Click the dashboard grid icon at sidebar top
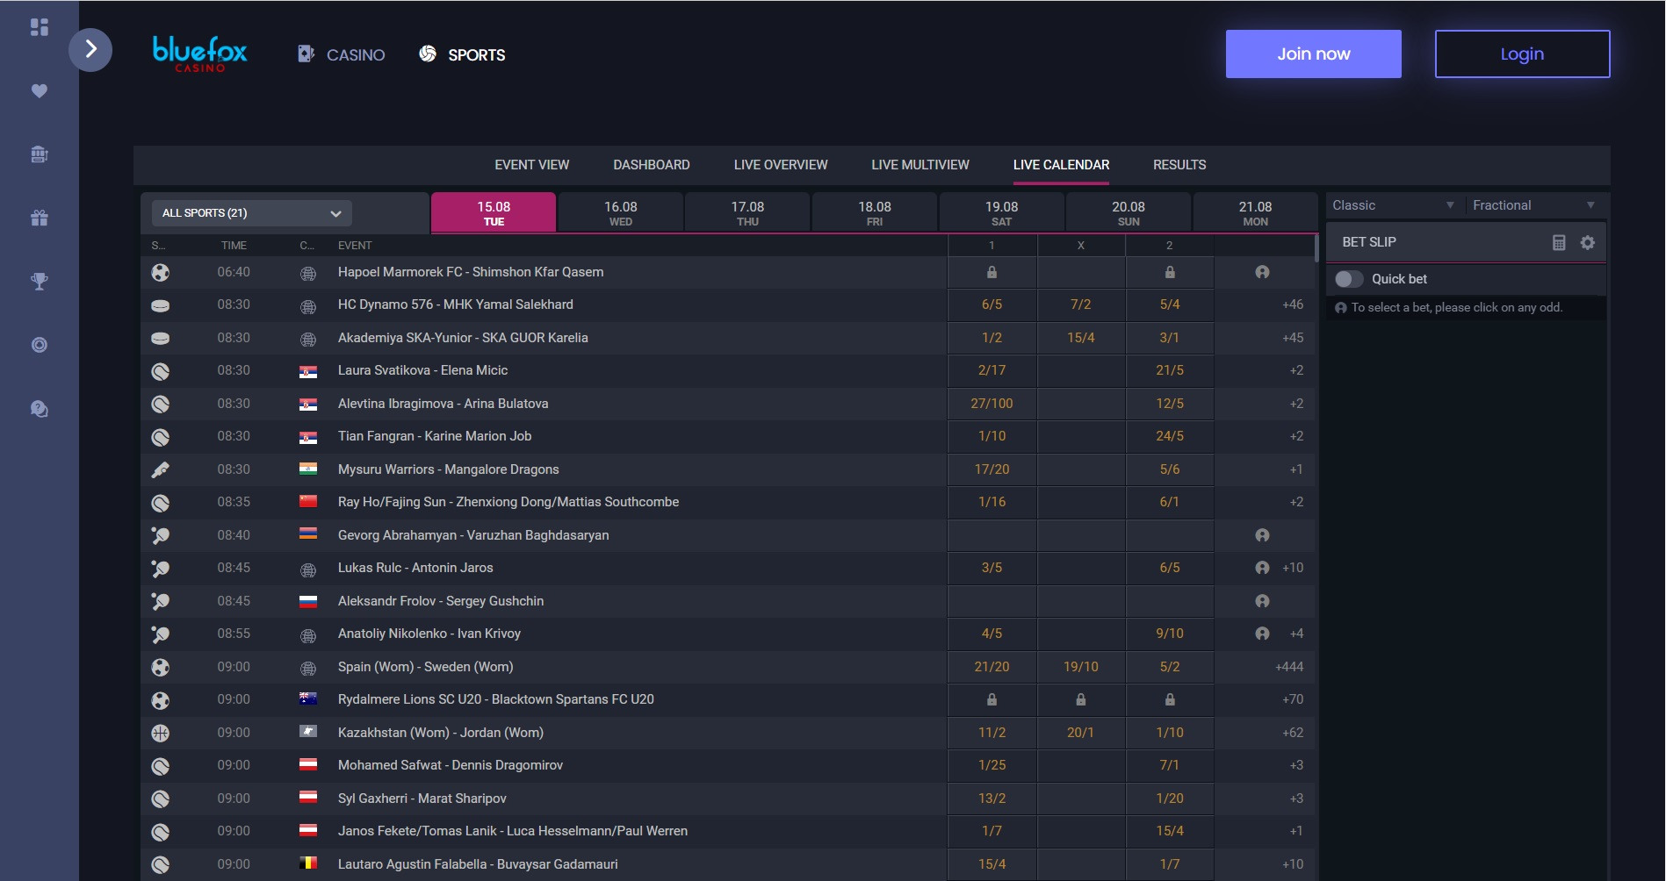The height and width of the screenshot is (881, 1666). [39, 27]
